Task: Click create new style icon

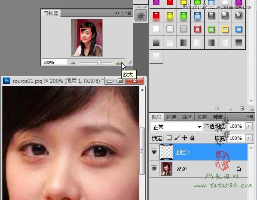Action: coord(230,108)
